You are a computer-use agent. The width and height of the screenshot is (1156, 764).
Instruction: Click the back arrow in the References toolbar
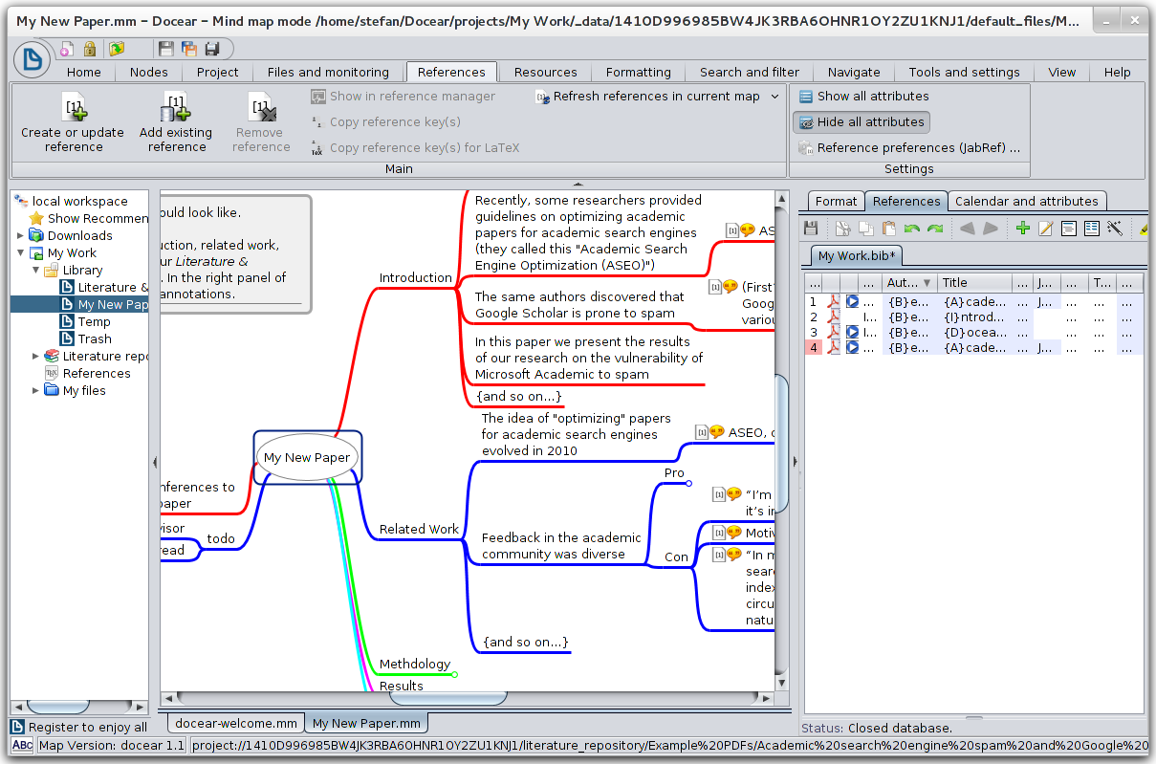(967, 229)
